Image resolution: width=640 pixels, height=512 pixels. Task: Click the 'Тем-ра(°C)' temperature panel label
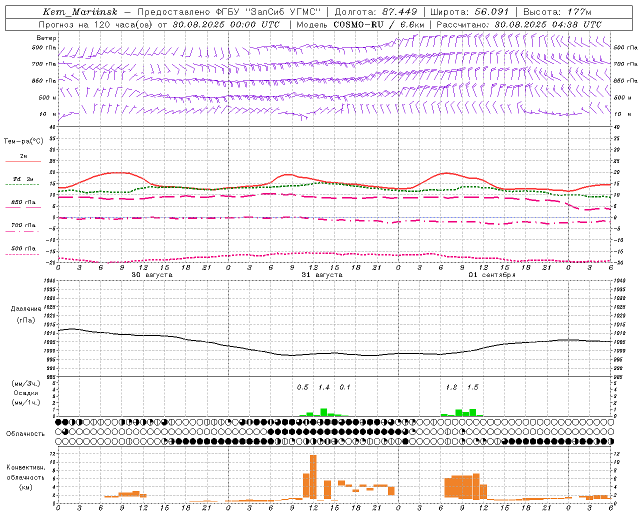pyautogui.click(x=23, y=141)
